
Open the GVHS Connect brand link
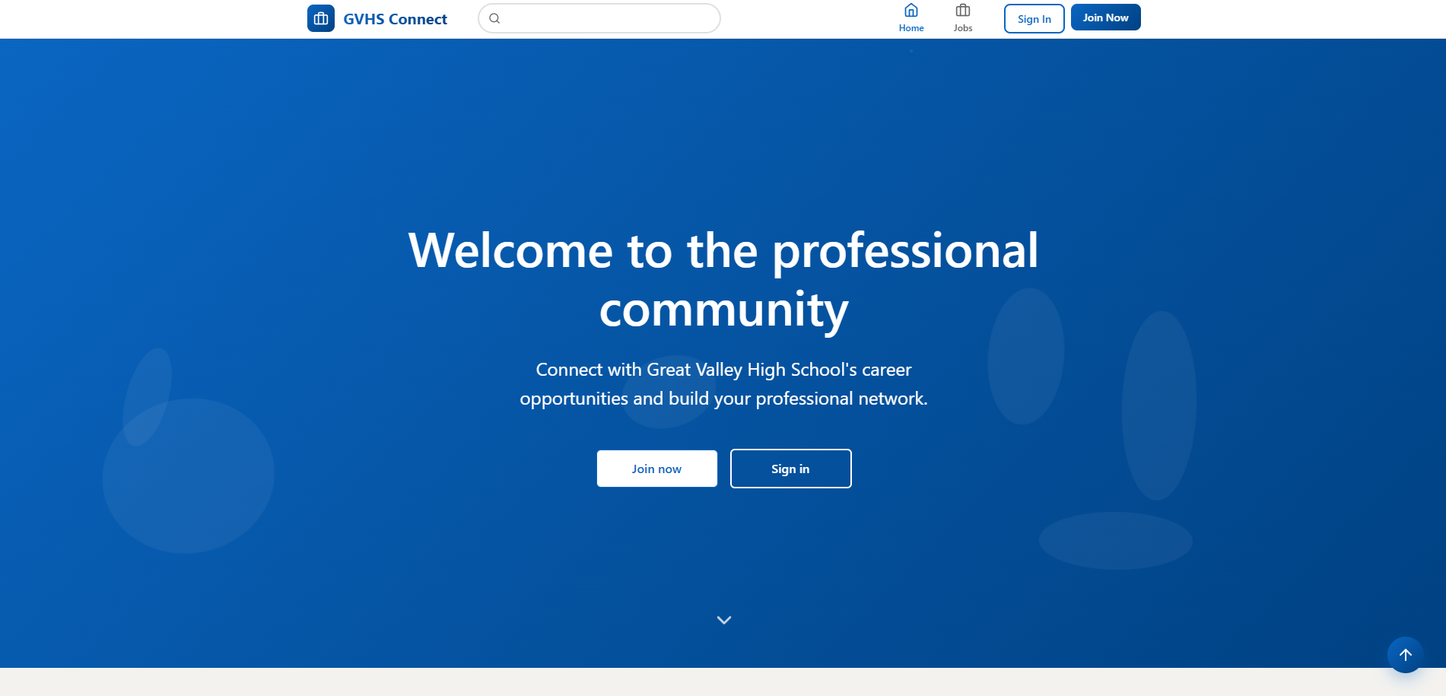[395, 19]
